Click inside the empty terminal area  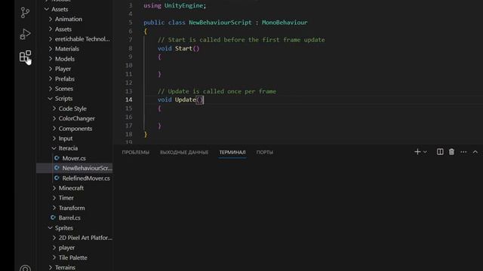click(x=298, y=215)
